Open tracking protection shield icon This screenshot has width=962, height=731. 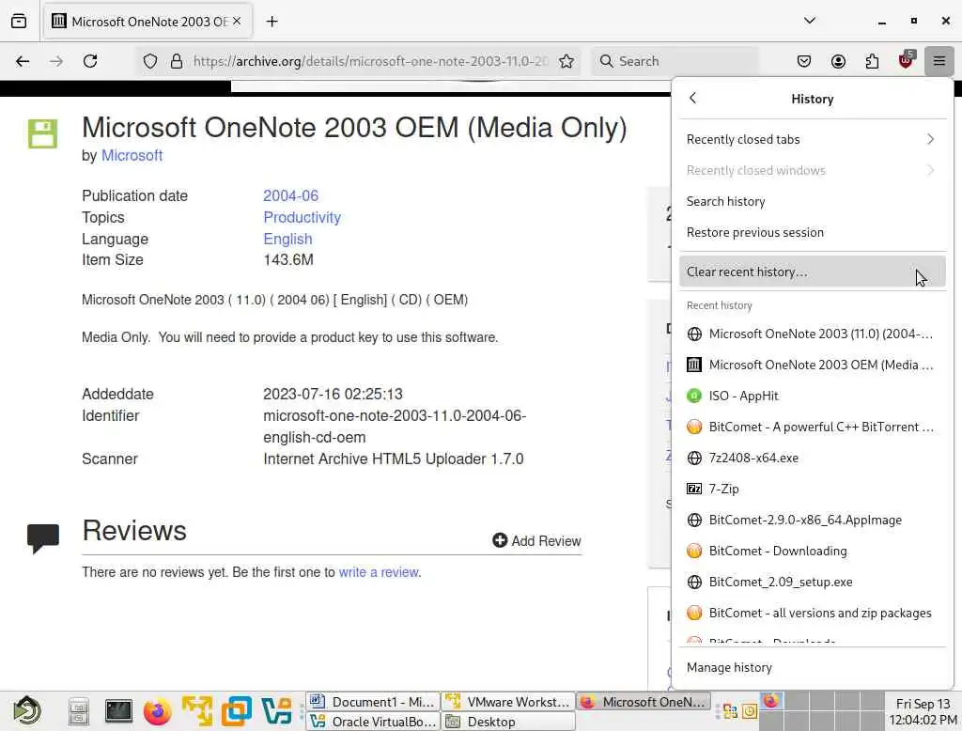click(x=150, y=61)
